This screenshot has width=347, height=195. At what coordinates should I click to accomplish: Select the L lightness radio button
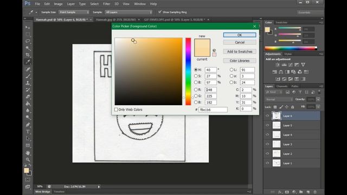pyautogui.click(x=232, y=70)
